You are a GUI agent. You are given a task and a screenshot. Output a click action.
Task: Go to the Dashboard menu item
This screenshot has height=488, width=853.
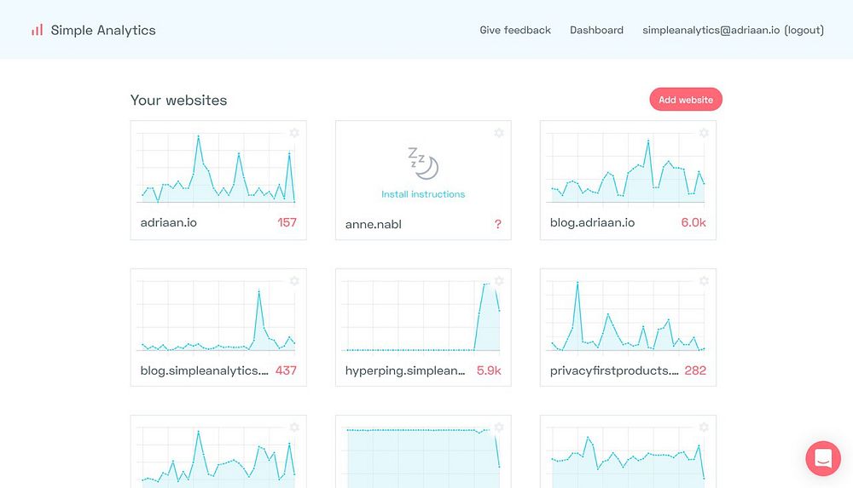click(597, 31)
